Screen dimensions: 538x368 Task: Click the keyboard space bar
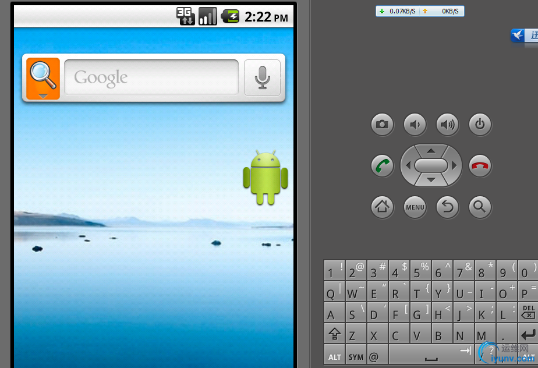(x=431, y=355)
